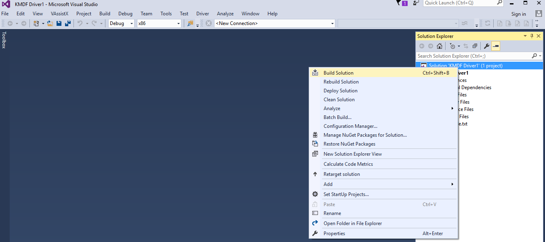This screenshot has height=242, width=545.
Task: Click Navigate Forward toolbar arrow
Action: [24, 23]
